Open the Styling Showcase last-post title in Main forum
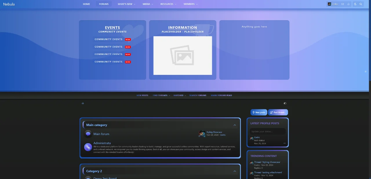Image resolution: width=371 pixels, height=179 pixels. [x=214, y=132]
